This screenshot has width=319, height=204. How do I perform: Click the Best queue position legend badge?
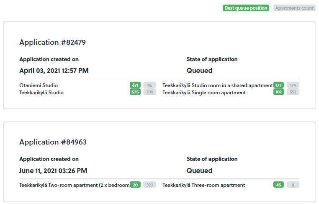click(246, 8)
